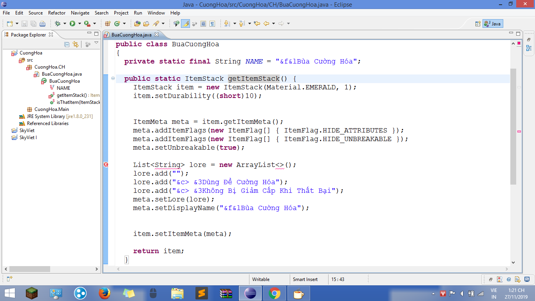Viewport: 535px width, 301px height.
Task: Collapse the getItemStack method fold marker
Action: pos(113,78)
